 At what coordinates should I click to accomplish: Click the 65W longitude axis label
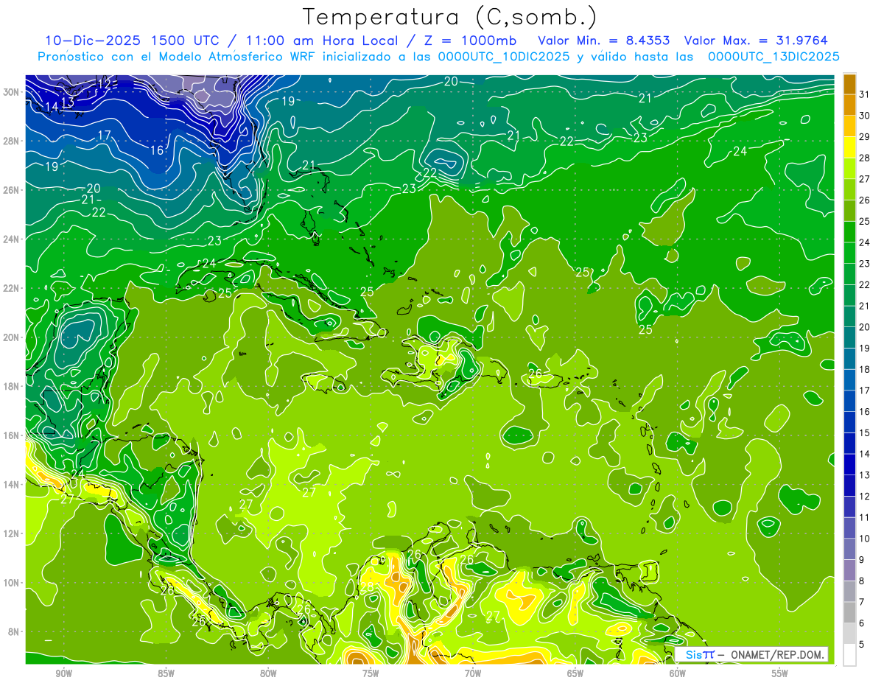575,673
